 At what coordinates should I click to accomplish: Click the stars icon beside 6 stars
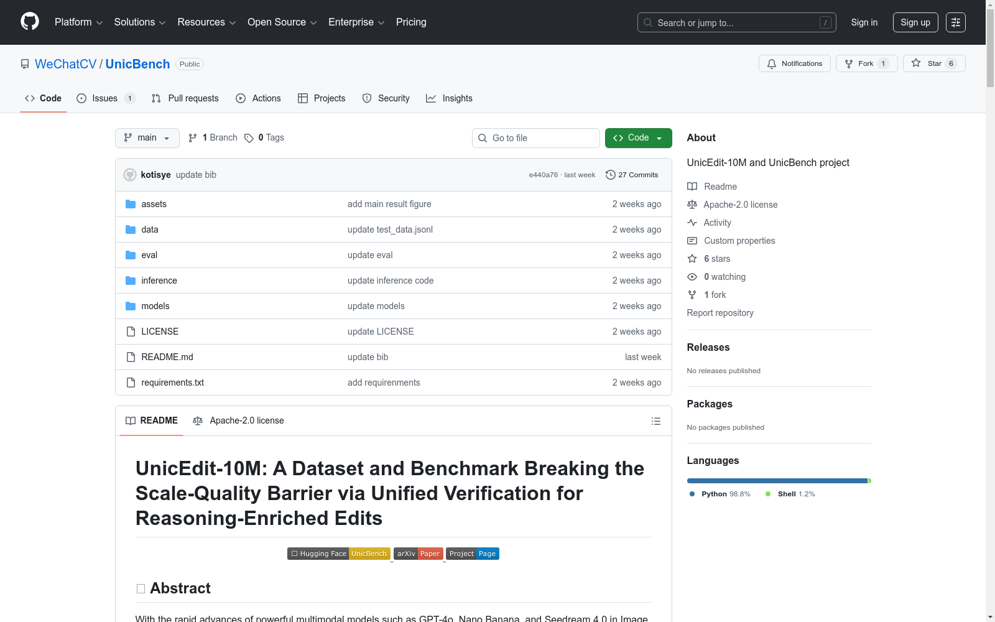[x=692, y=259]
